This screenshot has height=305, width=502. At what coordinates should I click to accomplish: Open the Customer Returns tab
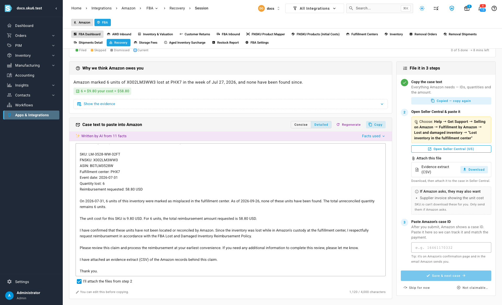(x=195, y=34)
